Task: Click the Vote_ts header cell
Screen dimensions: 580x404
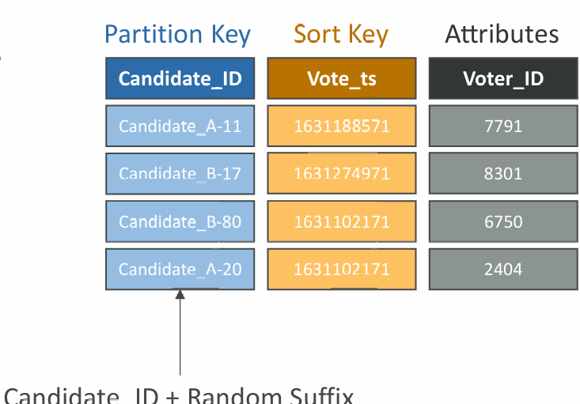Action: pyautogui.click(x=342, y=78)
